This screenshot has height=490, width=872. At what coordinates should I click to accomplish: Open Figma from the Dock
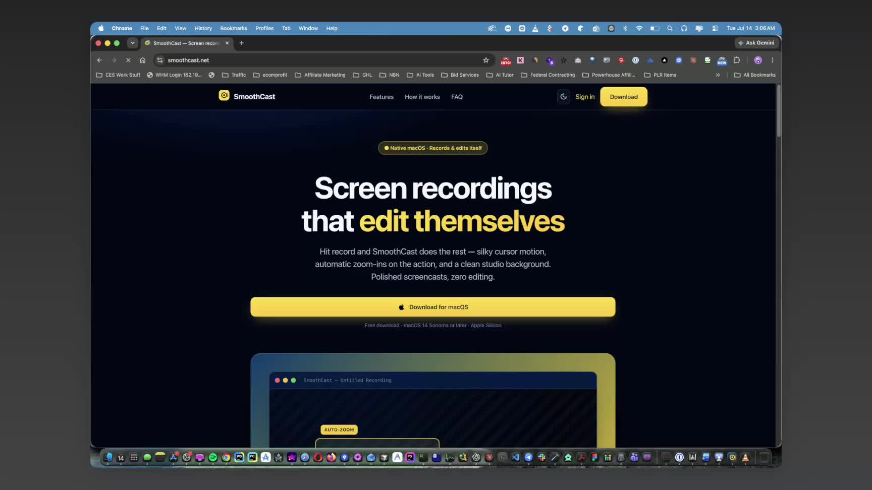click(594, 457)
